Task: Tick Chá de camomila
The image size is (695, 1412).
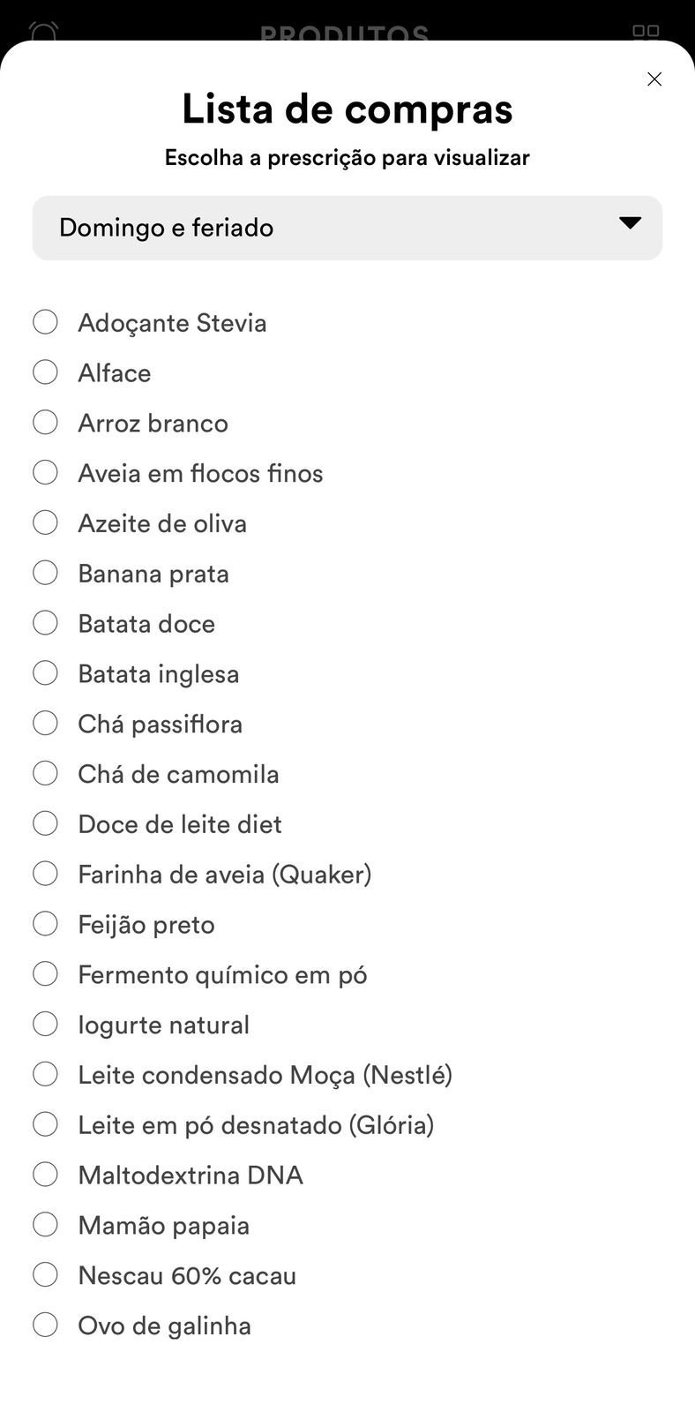Action: click(x=45, y=774)
